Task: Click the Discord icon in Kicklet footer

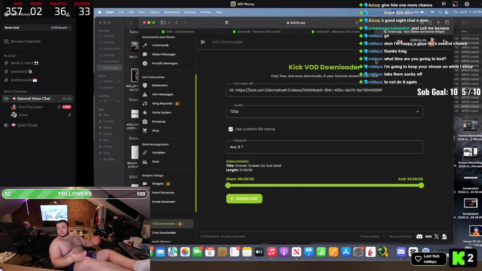Action: [419, 237]
